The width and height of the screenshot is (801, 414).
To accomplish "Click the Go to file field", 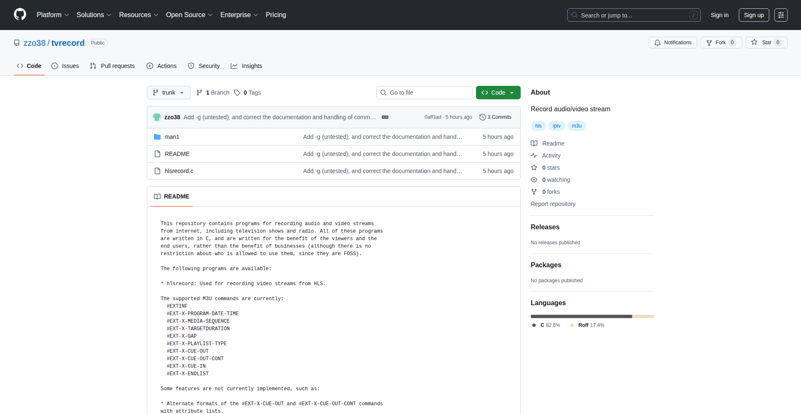I will click(x=424, y=93).
